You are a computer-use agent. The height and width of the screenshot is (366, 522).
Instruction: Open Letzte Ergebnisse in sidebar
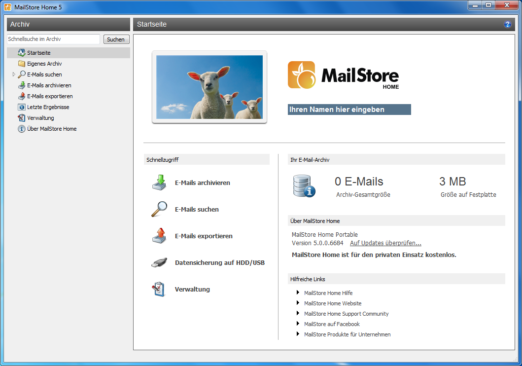pos(48,107)
